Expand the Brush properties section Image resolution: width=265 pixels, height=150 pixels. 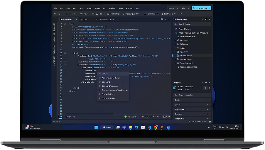pyautogui.click(x=192, y=100)
